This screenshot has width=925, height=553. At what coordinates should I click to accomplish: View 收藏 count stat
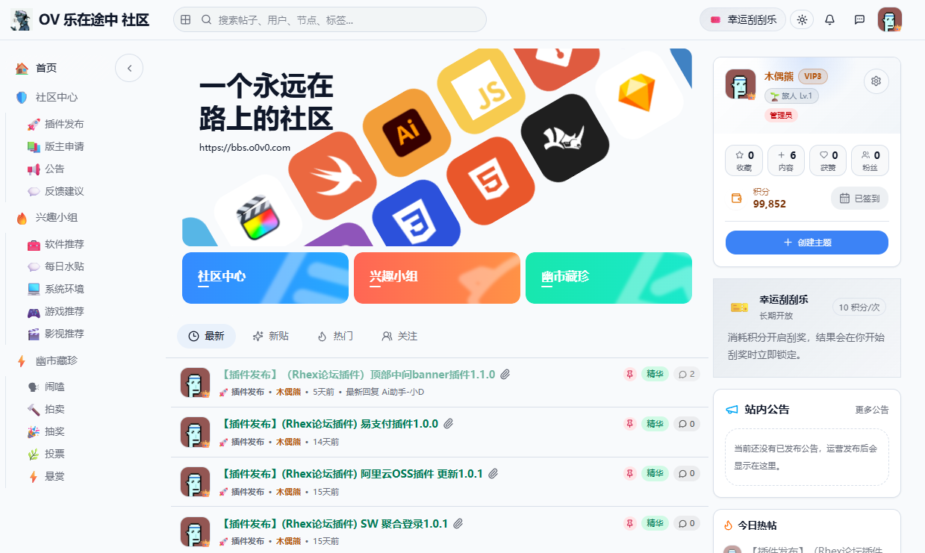click(x=744, y=160)
